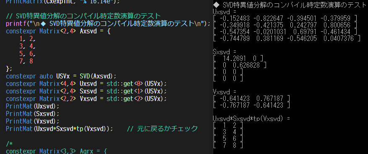Click the matrix row '7, 8' in code
The width and height of the screenshot is (368, 154).
click(26, 61)
